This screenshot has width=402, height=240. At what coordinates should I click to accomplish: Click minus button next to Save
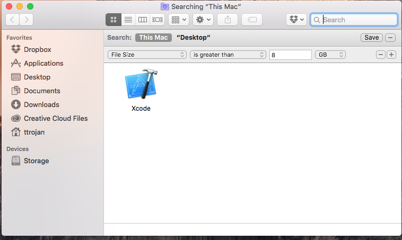[390, 38]
